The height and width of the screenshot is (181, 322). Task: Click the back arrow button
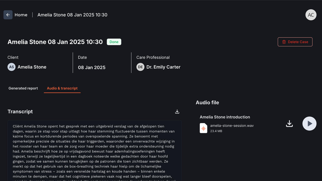(x=8, y=15)
